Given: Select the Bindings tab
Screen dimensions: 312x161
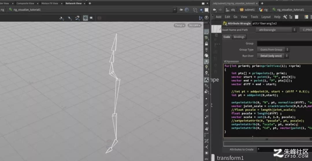Looking at the screenshot, I should tap(239, 37).
